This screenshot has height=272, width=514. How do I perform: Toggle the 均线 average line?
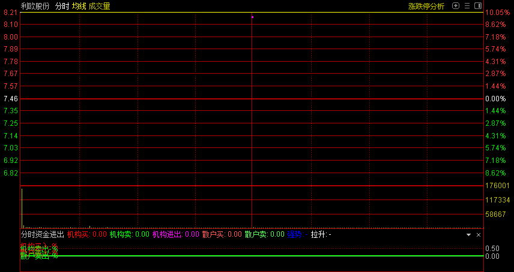tap(79, 6)
